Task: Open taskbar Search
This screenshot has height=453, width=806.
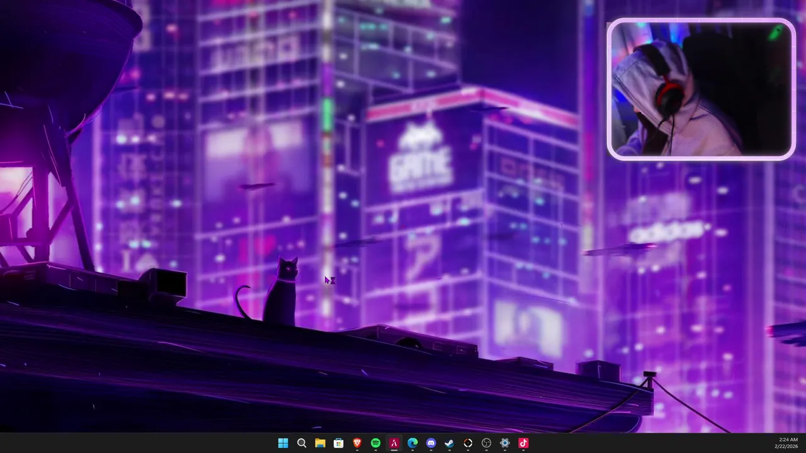Action: [x=302, y=443]
